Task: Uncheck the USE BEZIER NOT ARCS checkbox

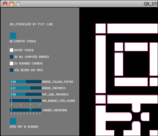Action: point(11,70)
